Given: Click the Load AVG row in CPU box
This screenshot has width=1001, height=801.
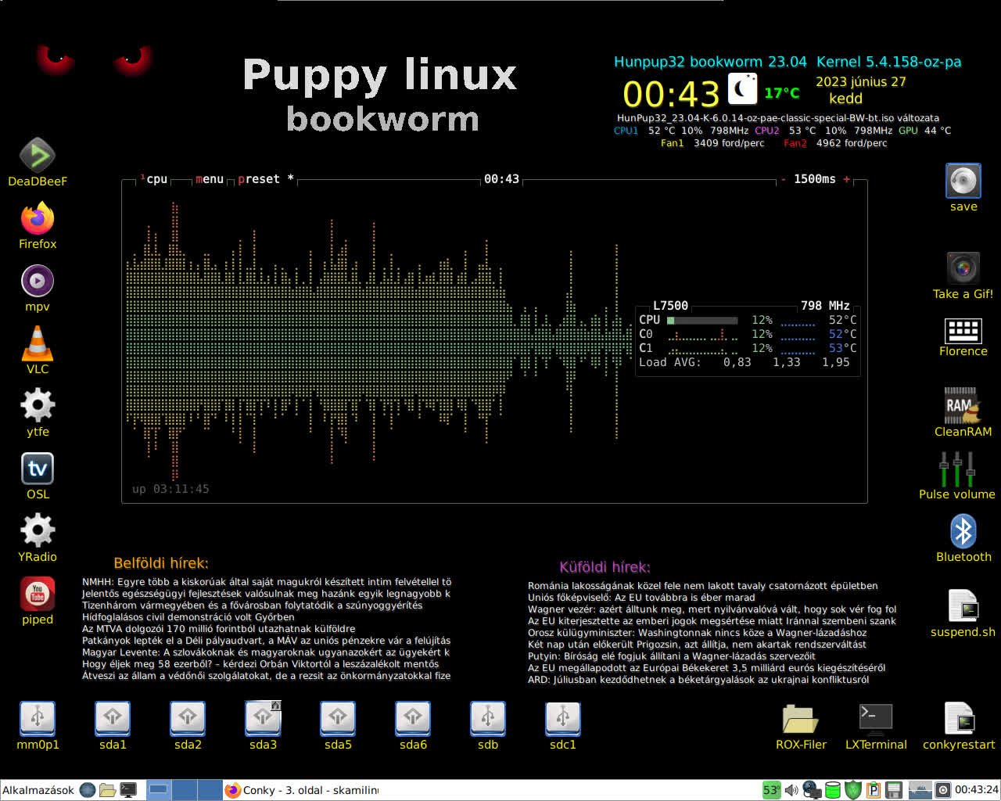Looking at the screenshot, I should tap(744, 362).
